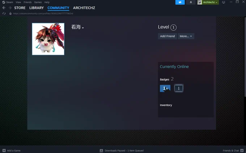Click the blue 1+ community badge icon
Image resolution: width=246 pixels, height=153 pixels.
(165, 88)
